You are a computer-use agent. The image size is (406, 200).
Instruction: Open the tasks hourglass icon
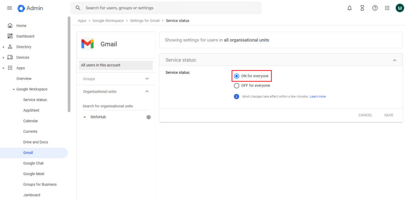pos(362,8)
